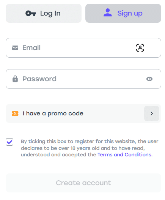Focus the Password input field
The image size is (165, 200).
[83, 79]
